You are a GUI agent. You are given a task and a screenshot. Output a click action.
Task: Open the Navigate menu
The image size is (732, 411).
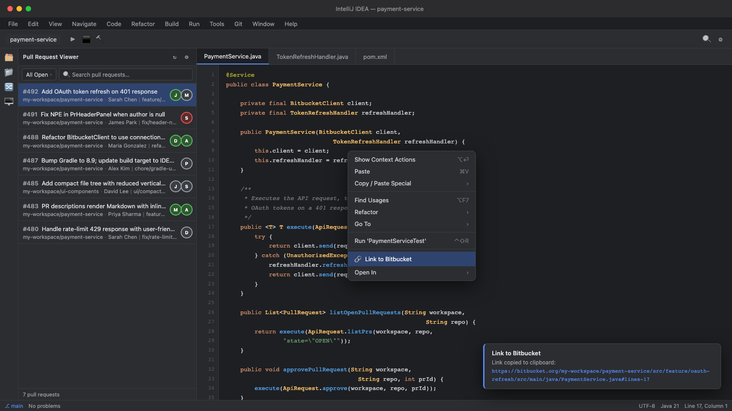pyautogui.click(x=84, y=24)
